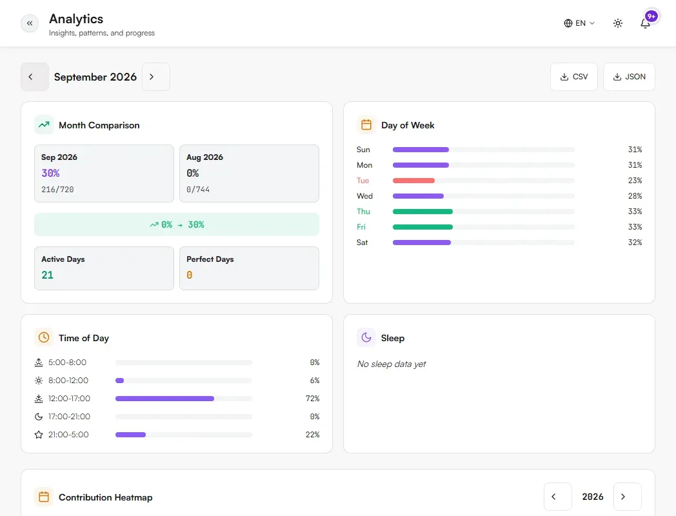
Task: Click the sunrise icon for 5:00-8:00
Action: point(39,362)
